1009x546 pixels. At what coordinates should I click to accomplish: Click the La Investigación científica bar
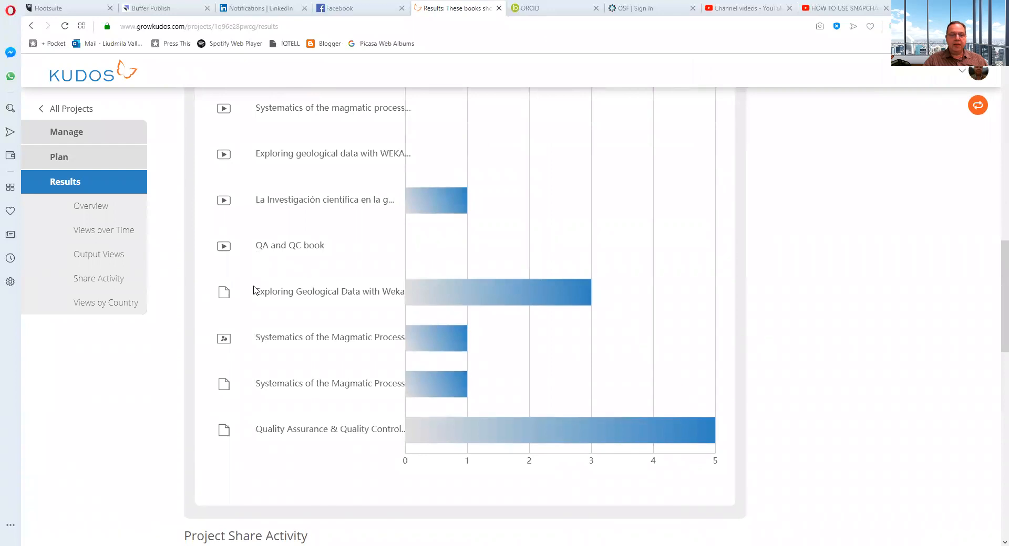[x=436, y=201]
